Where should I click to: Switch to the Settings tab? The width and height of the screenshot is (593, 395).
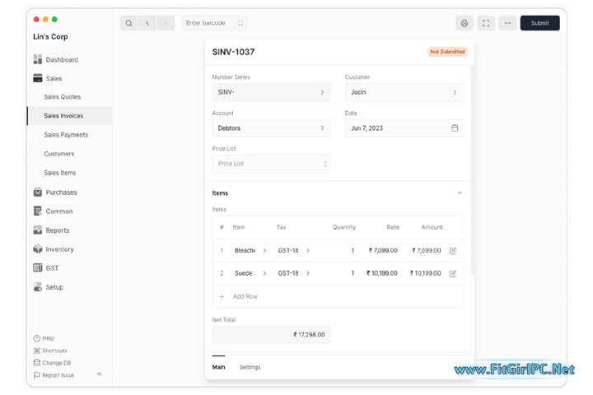tap(250, 367)
